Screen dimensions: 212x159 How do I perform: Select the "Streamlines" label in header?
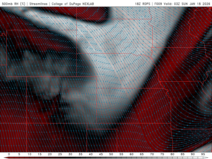coord(38,4)
